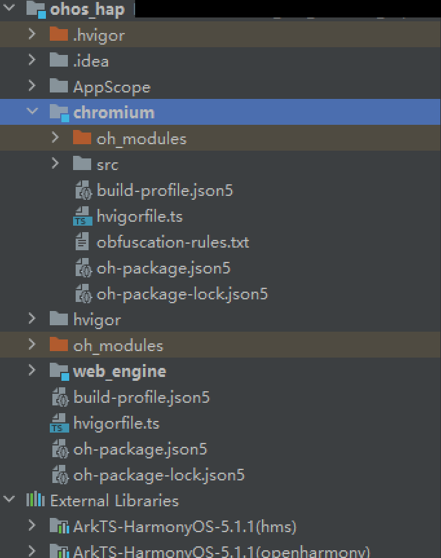Expand the .idea folder
Image resolution: width=441 pixels, height=558 pixels.
(x=32, y=61)
